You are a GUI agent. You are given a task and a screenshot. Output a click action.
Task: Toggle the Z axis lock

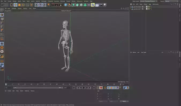pos(44,5)
